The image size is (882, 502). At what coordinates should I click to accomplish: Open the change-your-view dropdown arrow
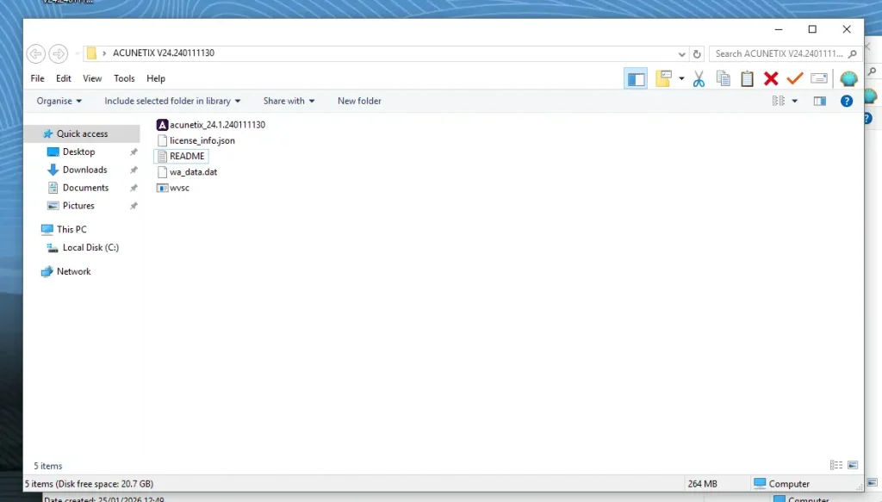793,101
